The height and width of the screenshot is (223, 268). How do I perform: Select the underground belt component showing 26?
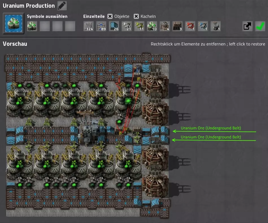[114, 26]
